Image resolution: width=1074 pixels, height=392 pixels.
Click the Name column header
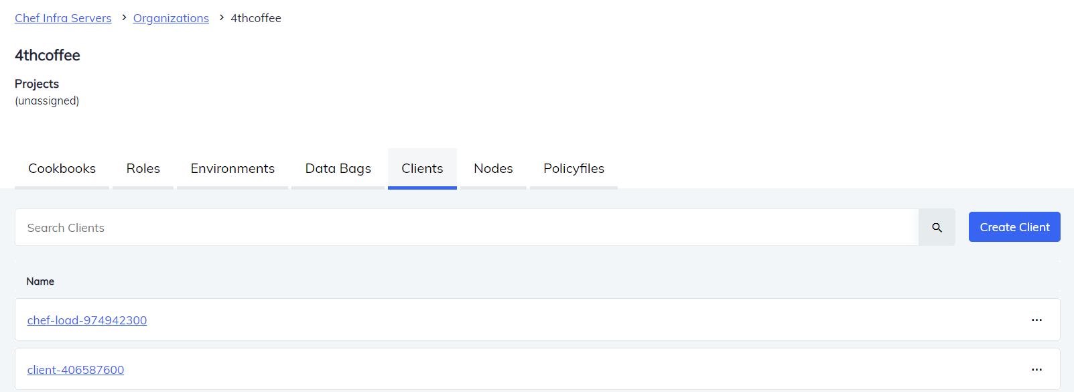coord(40,281)
